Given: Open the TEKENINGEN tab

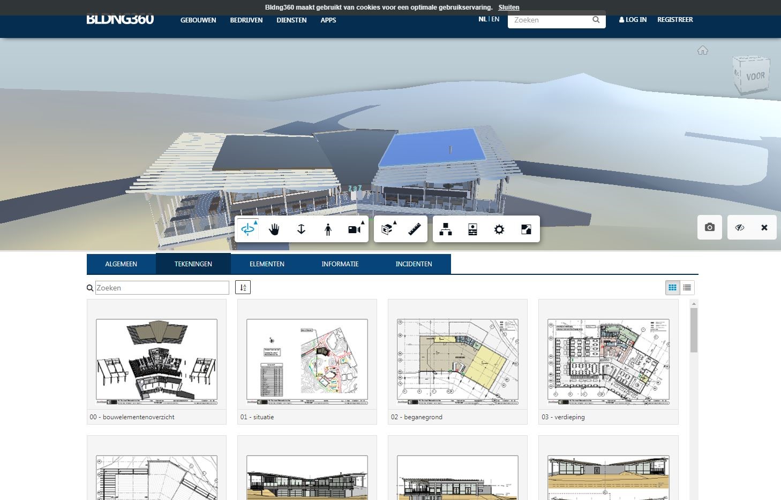Looking at the screenshot, I should [193, 264].
